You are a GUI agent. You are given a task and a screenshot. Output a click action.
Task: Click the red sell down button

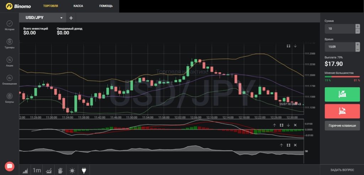[342, 111]
